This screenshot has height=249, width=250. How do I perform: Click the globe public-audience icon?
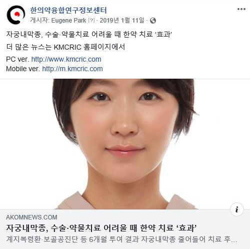[153, 21]
